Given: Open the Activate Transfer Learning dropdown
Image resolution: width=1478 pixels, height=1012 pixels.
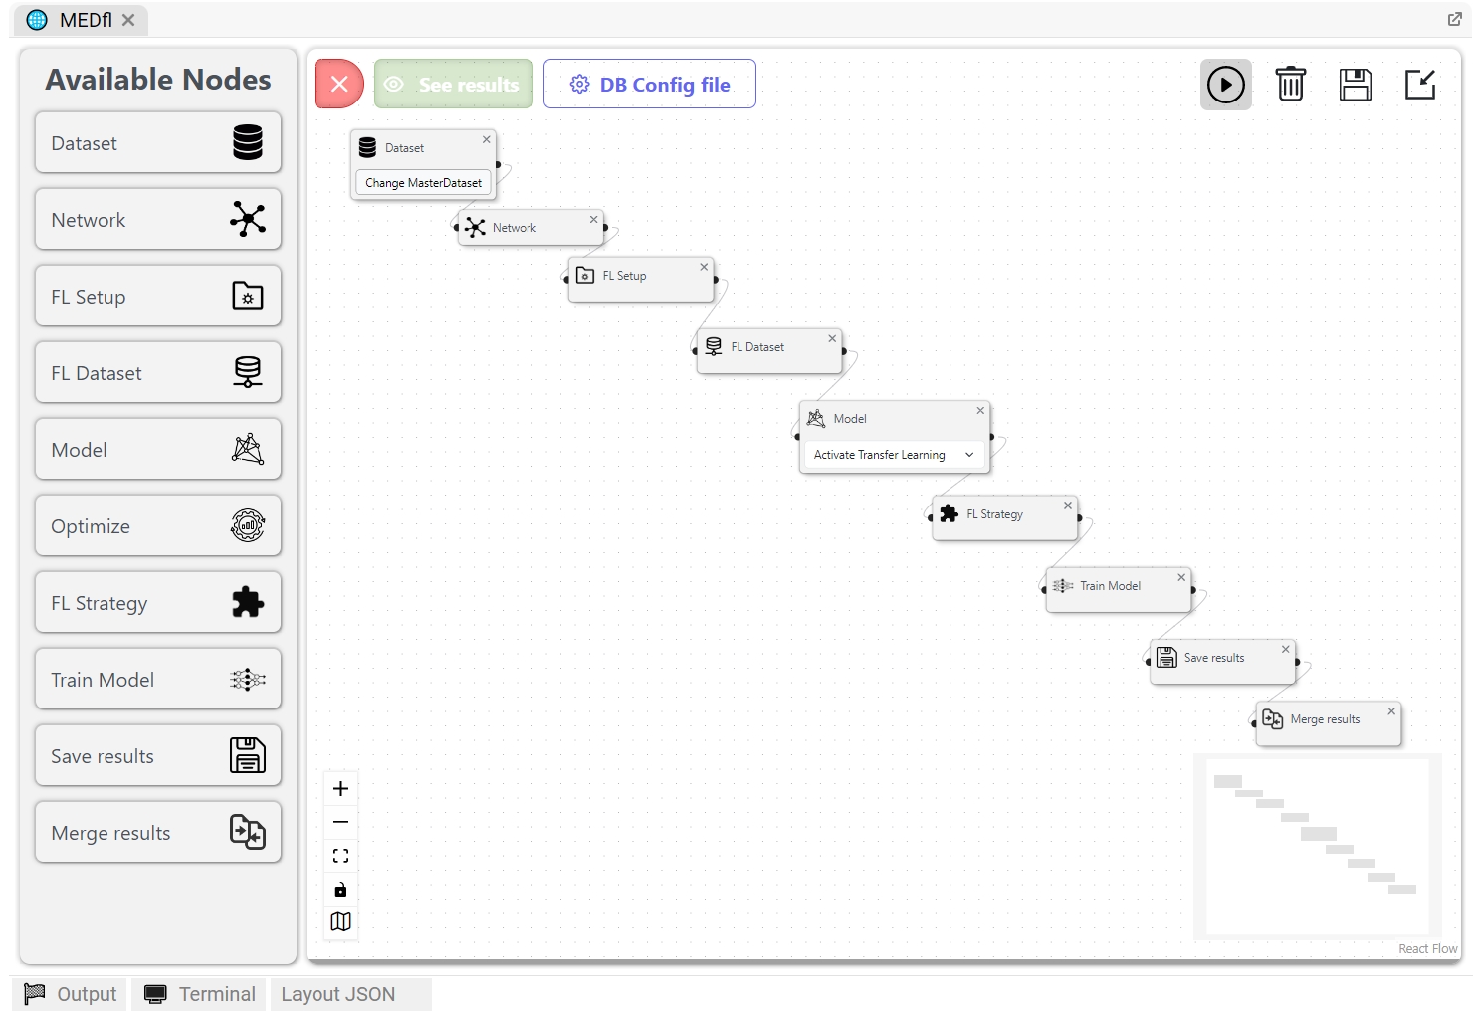Looking at the screenshot, I should point(893,455).
